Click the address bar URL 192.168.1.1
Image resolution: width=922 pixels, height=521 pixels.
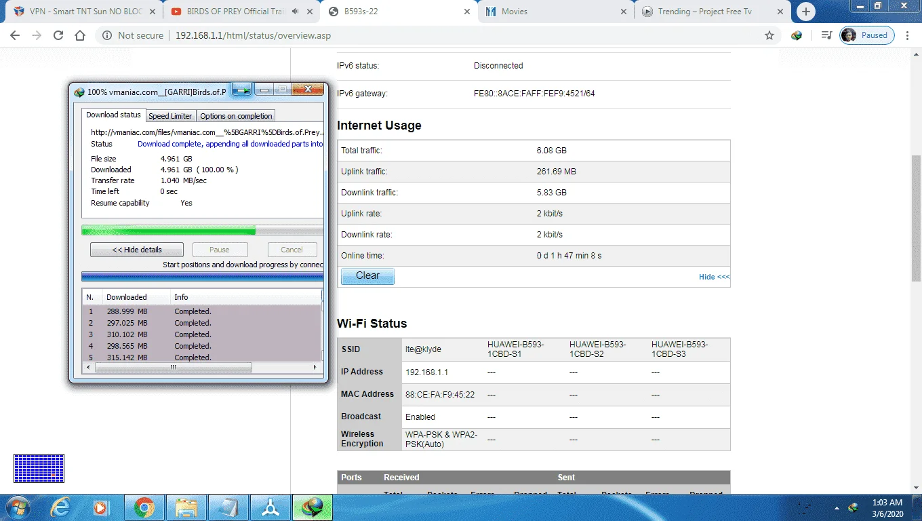[253, 35]
